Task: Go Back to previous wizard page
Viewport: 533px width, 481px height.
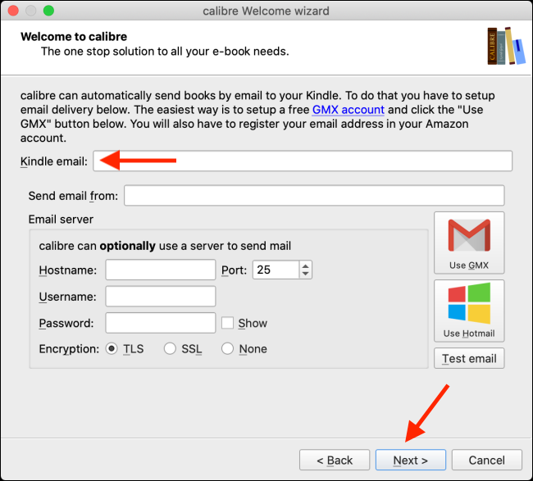Action: (x=335, y=460)
